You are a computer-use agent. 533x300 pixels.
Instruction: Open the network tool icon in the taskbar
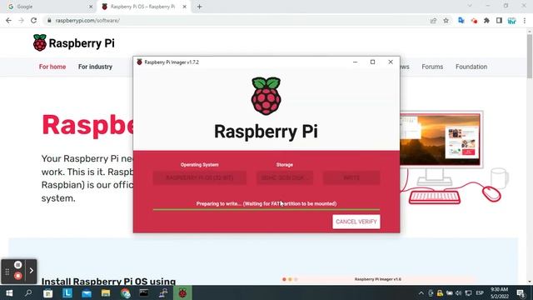click(x=163, y=292)
